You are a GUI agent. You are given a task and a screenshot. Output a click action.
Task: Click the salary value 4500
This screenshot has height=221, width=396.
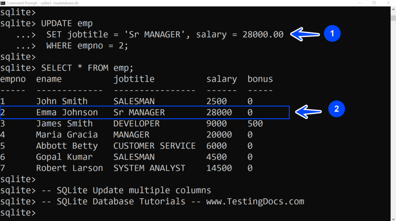coord(217,157)
